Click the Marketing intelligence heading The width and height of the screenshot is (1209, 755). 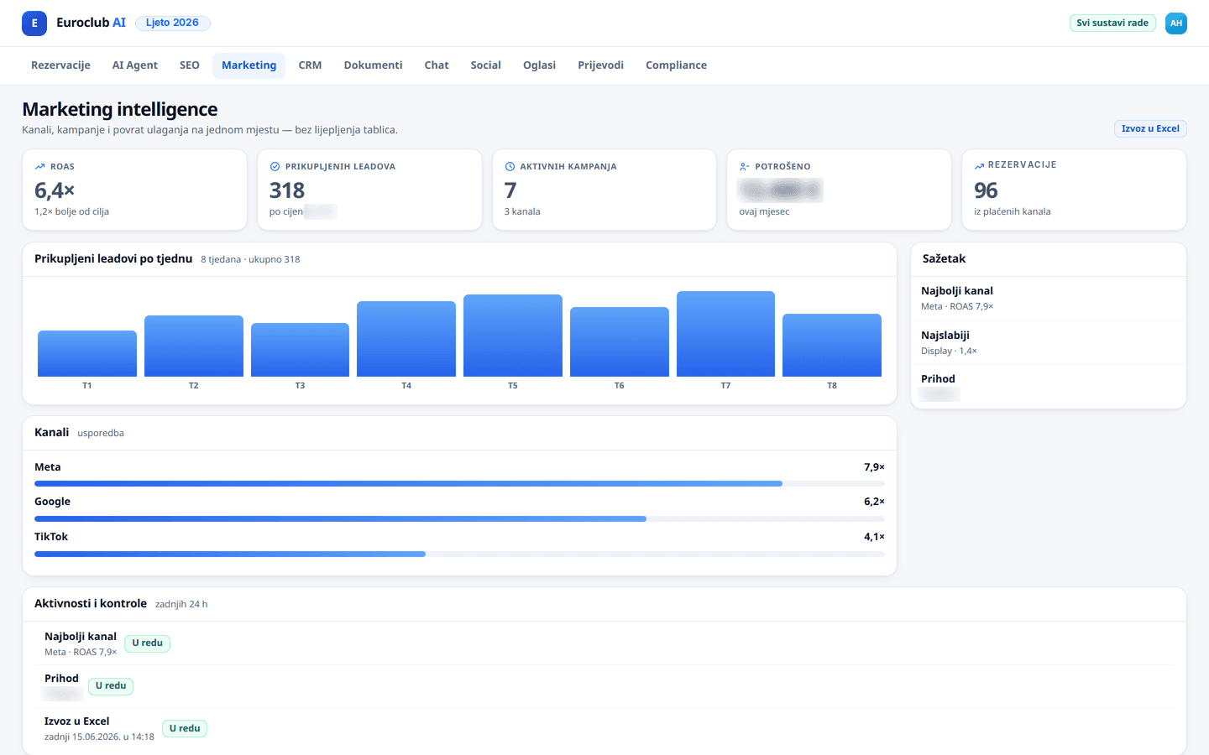120,109
